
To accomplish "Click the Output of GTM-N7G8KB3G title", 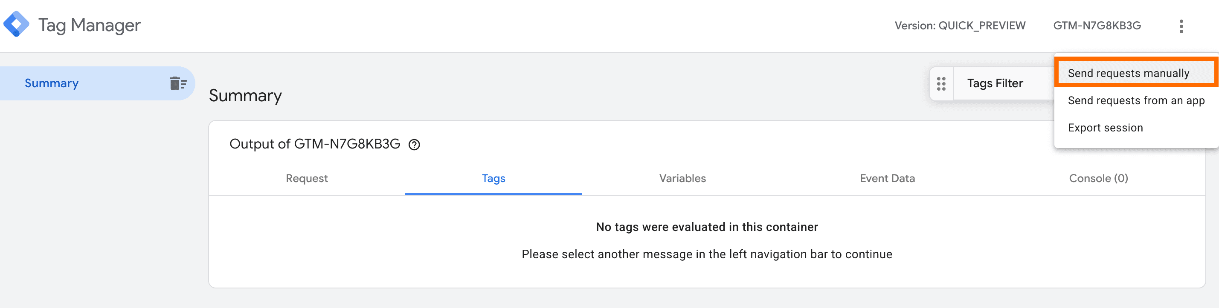I will point(314,144).
